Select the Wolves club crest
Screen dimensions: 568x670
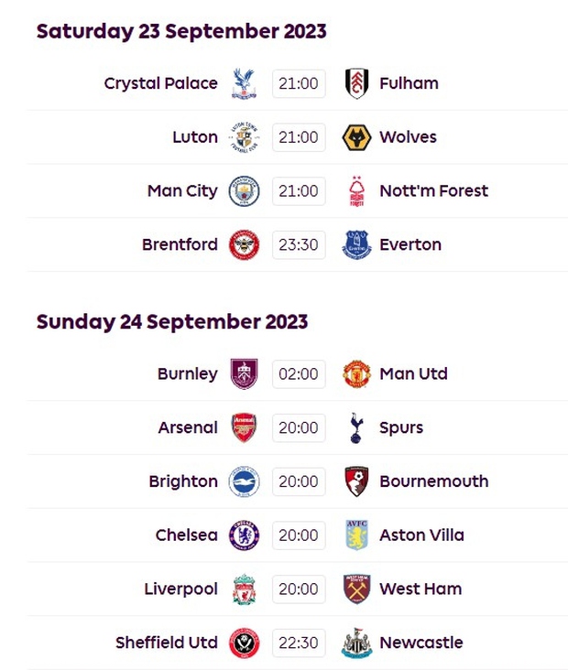tap(356, 137)
